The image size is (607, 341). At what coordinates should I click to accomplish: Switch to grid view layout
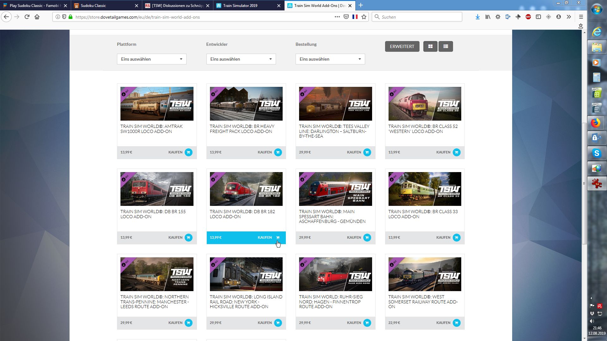coord(430,46)
